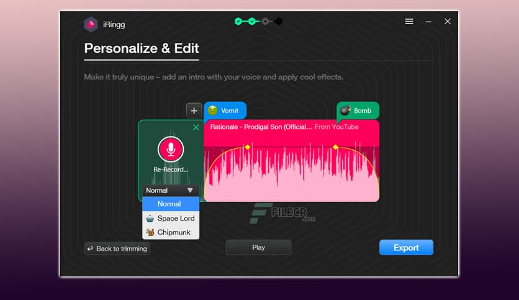
Task: Click the red microphone Re-Record icon
Action: point(171,149)
